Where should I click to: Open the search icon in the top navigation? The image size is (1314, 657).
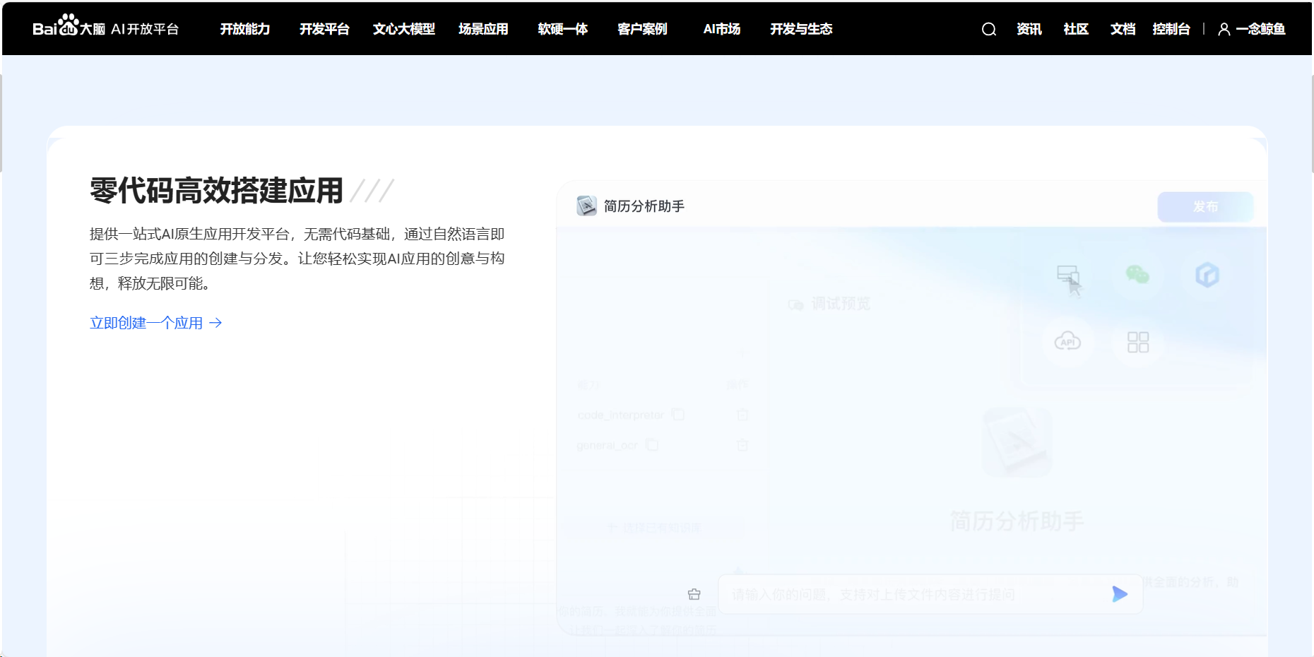click(x=988, y=29)
